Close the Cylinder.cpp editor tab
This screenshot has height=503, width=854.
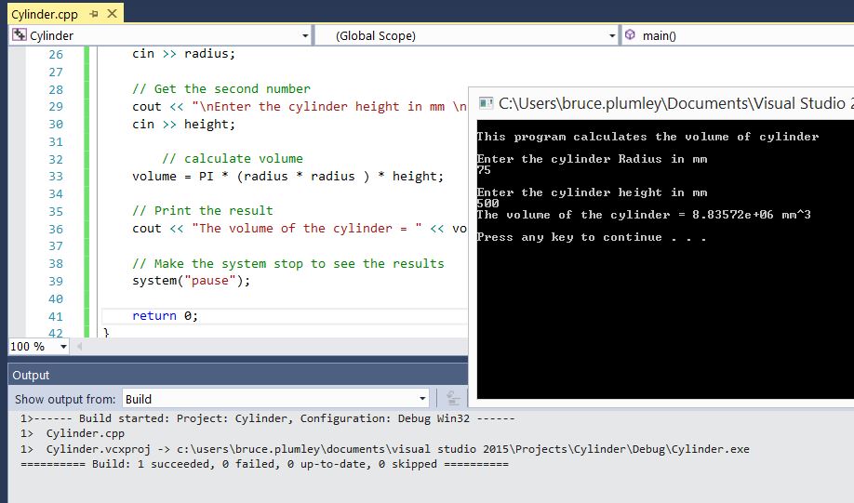pyautogui.click(x=113, y=15)
